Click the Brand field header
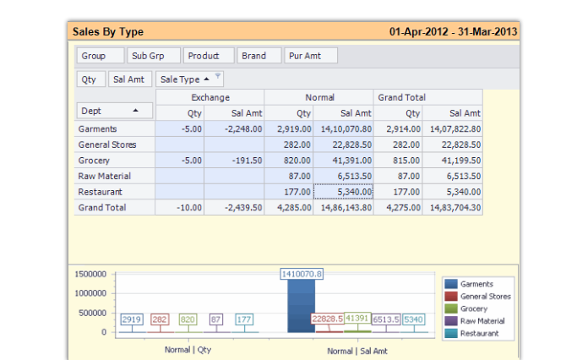 click(259, 56)
